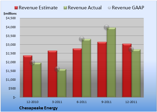Image resolution: width=157 pixels, height=112 pixels.
Task: Click the red Revenue Estimate legend swatch
Action: 16,8
